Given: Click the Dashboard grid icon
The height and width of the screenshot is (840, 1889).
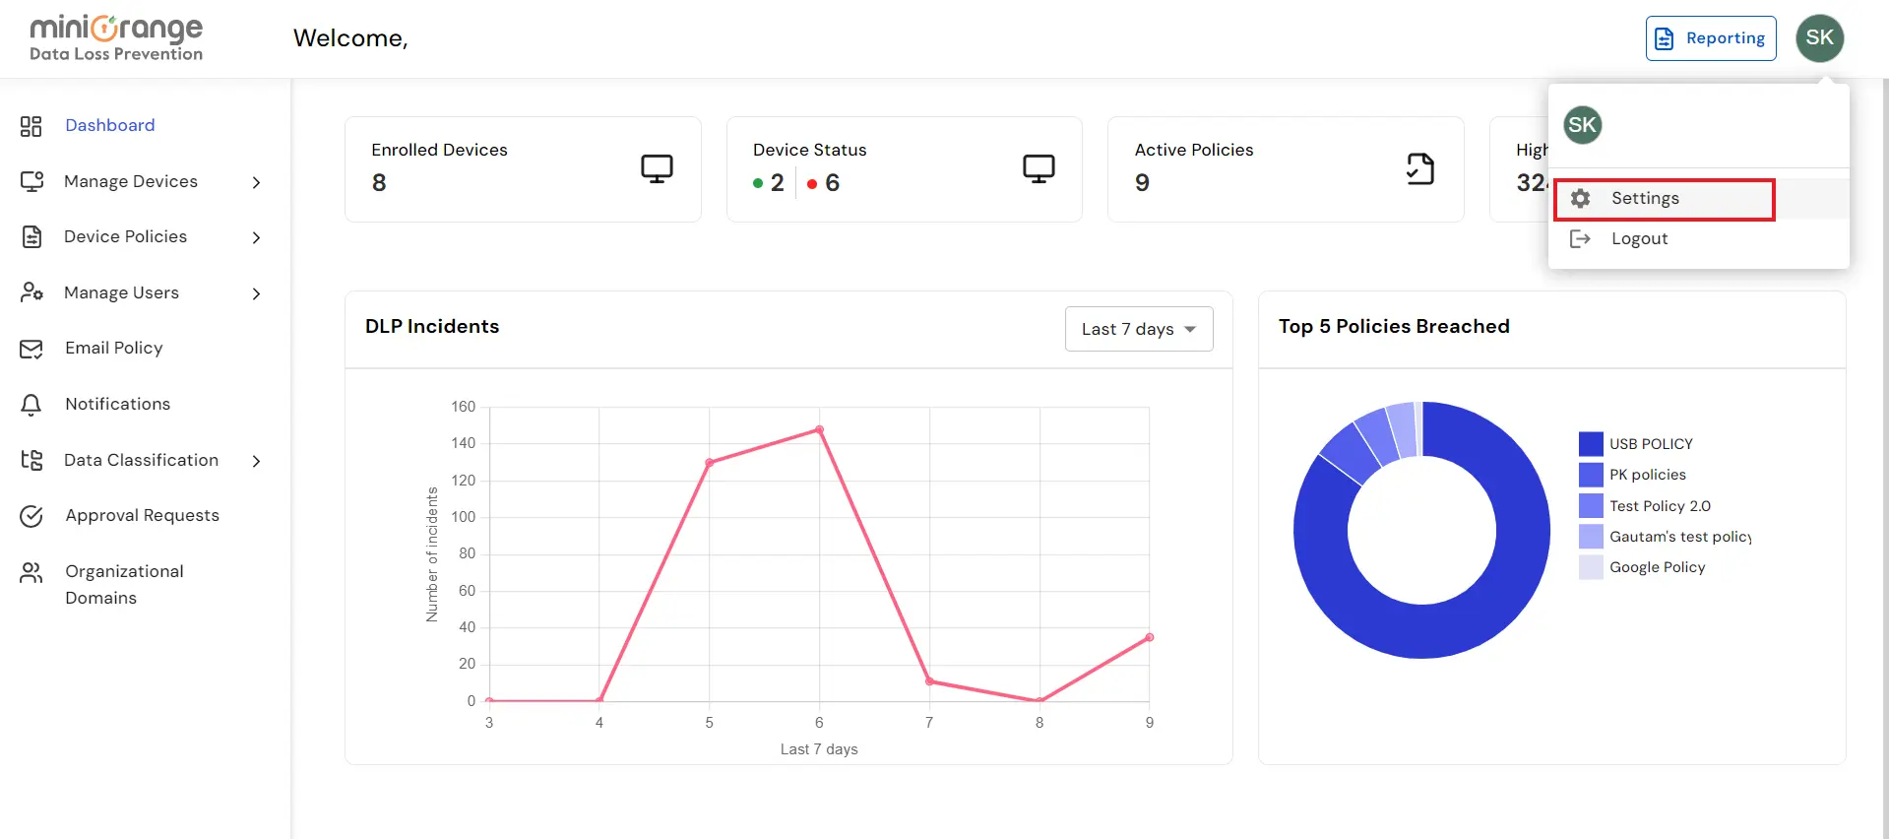Looking at the screenshot, I should coord(31,126).
